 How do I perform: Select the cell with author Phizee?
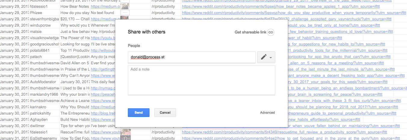pos(44,13)
